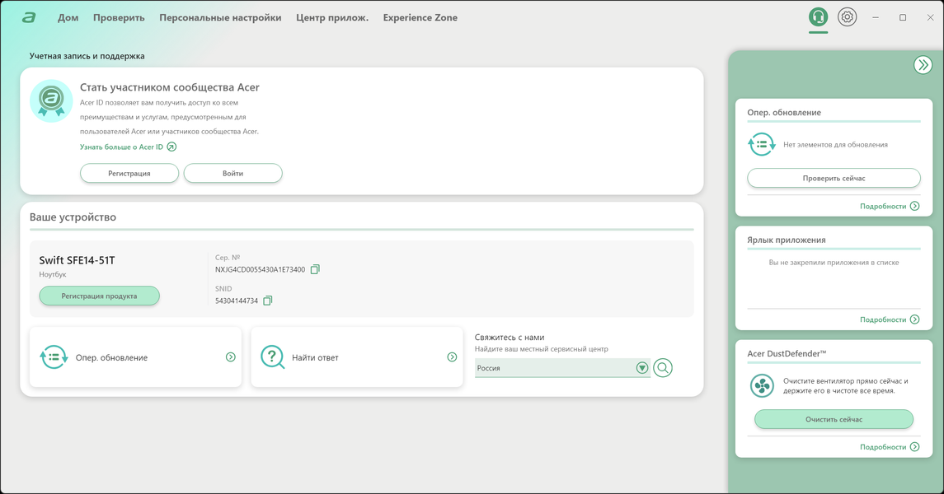
Task: Click Регистрация продукта button
Action: (99, 296)
